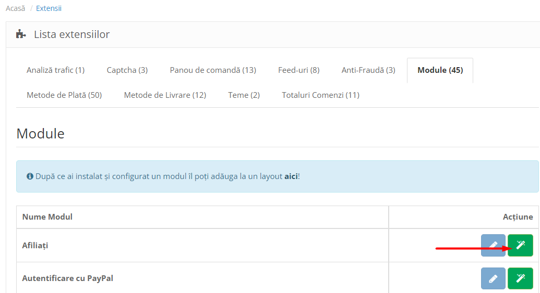Screen dimensions: 540x293
Task: Open the Analiză trafic (1) tab
Action: [x=55, y=70]
